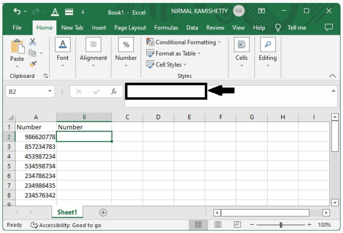Click the Name Box showing B2
Viewport: 343px width, 233px height.
[26, 92]
